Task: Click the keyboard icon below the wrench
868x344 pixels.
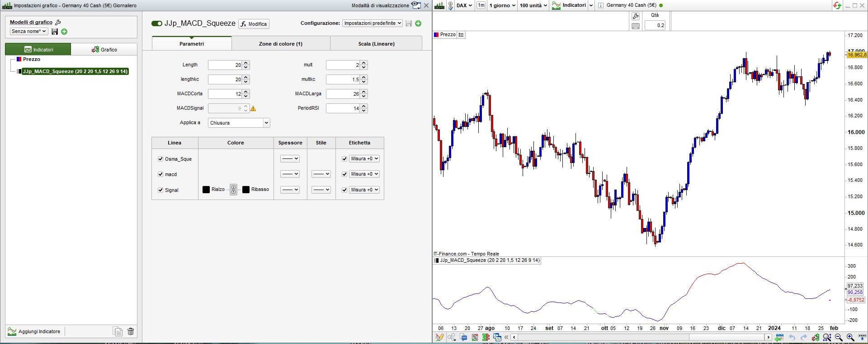Action: pos(635,26)
